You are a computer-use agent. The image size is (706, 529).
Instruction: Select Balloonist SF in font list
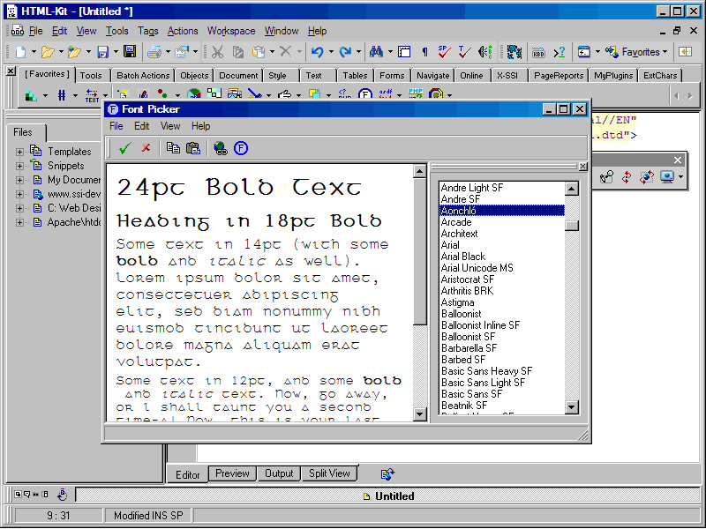pyautogui.click(x=501, y=337)
